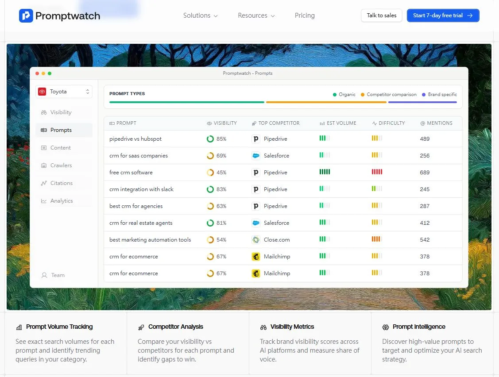The width and height of the screenshot is (499, 377).
Task: Click the Crawlers icon in sidebar
Action: pyautogui.click(x=44, y=165)
